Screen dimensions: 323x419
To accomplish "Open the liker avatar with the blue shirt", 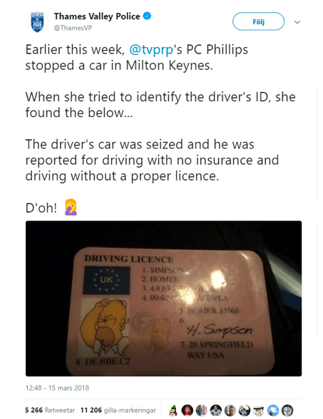I will pos(215,410).
